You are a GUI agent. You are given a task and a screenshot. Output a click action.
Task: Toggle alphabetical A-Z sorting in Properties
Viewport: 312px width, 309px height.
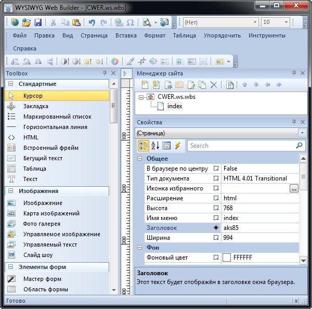(155, 146)
